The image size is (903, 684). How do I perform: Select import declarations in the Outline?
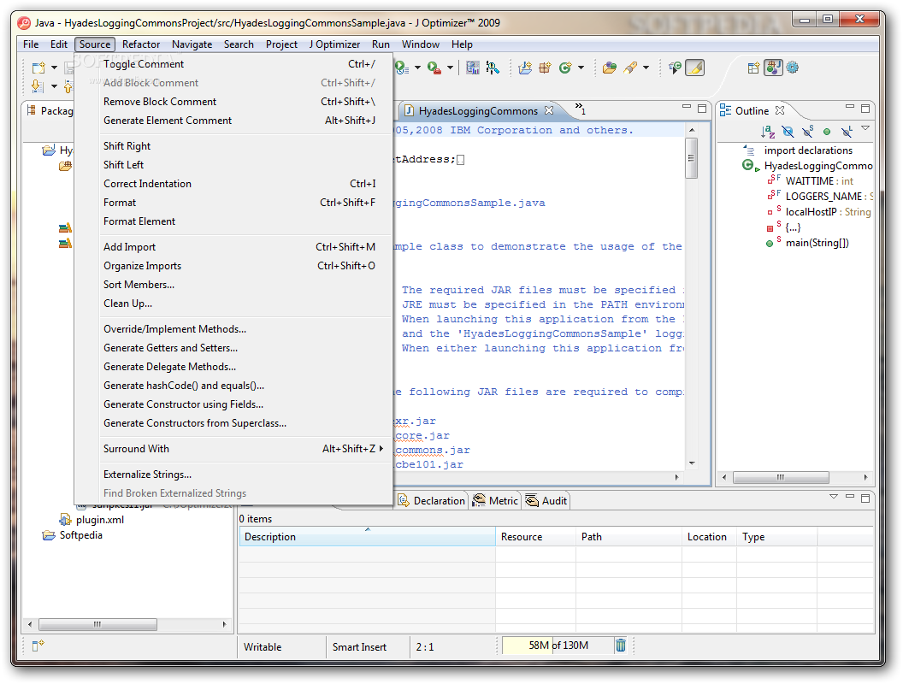pos(808,150)
